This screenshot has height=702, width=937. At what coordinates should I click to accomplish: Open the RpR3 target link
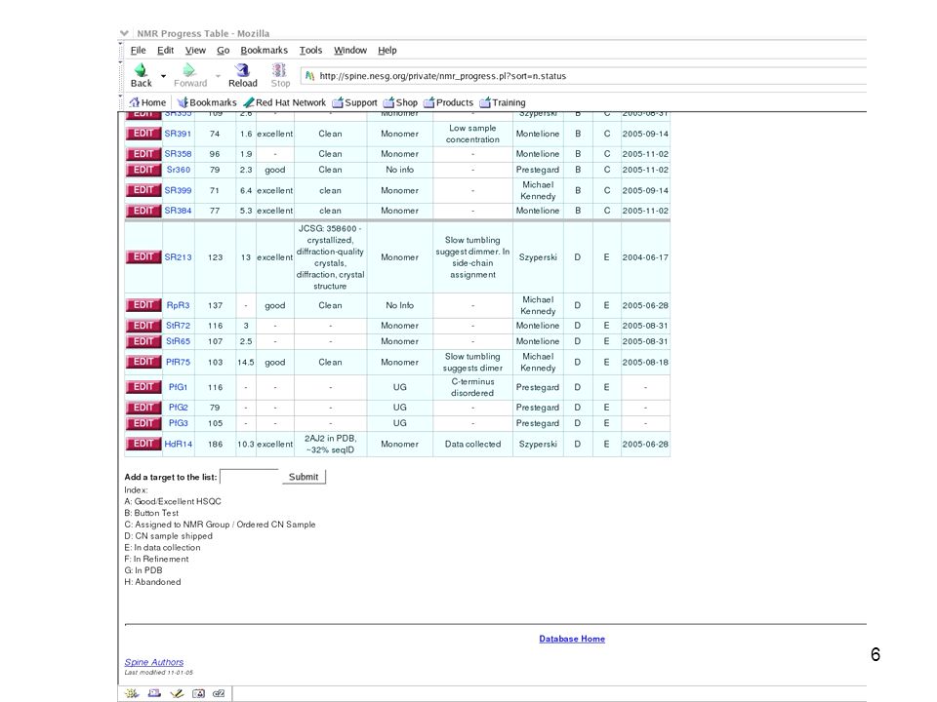click(178, 305)
